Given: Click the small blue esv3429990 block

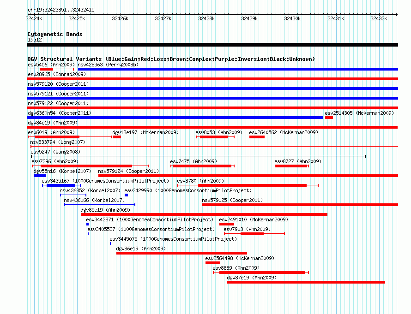Looking at the screenshot, I should pyautogui.click(x=127, y=195).
